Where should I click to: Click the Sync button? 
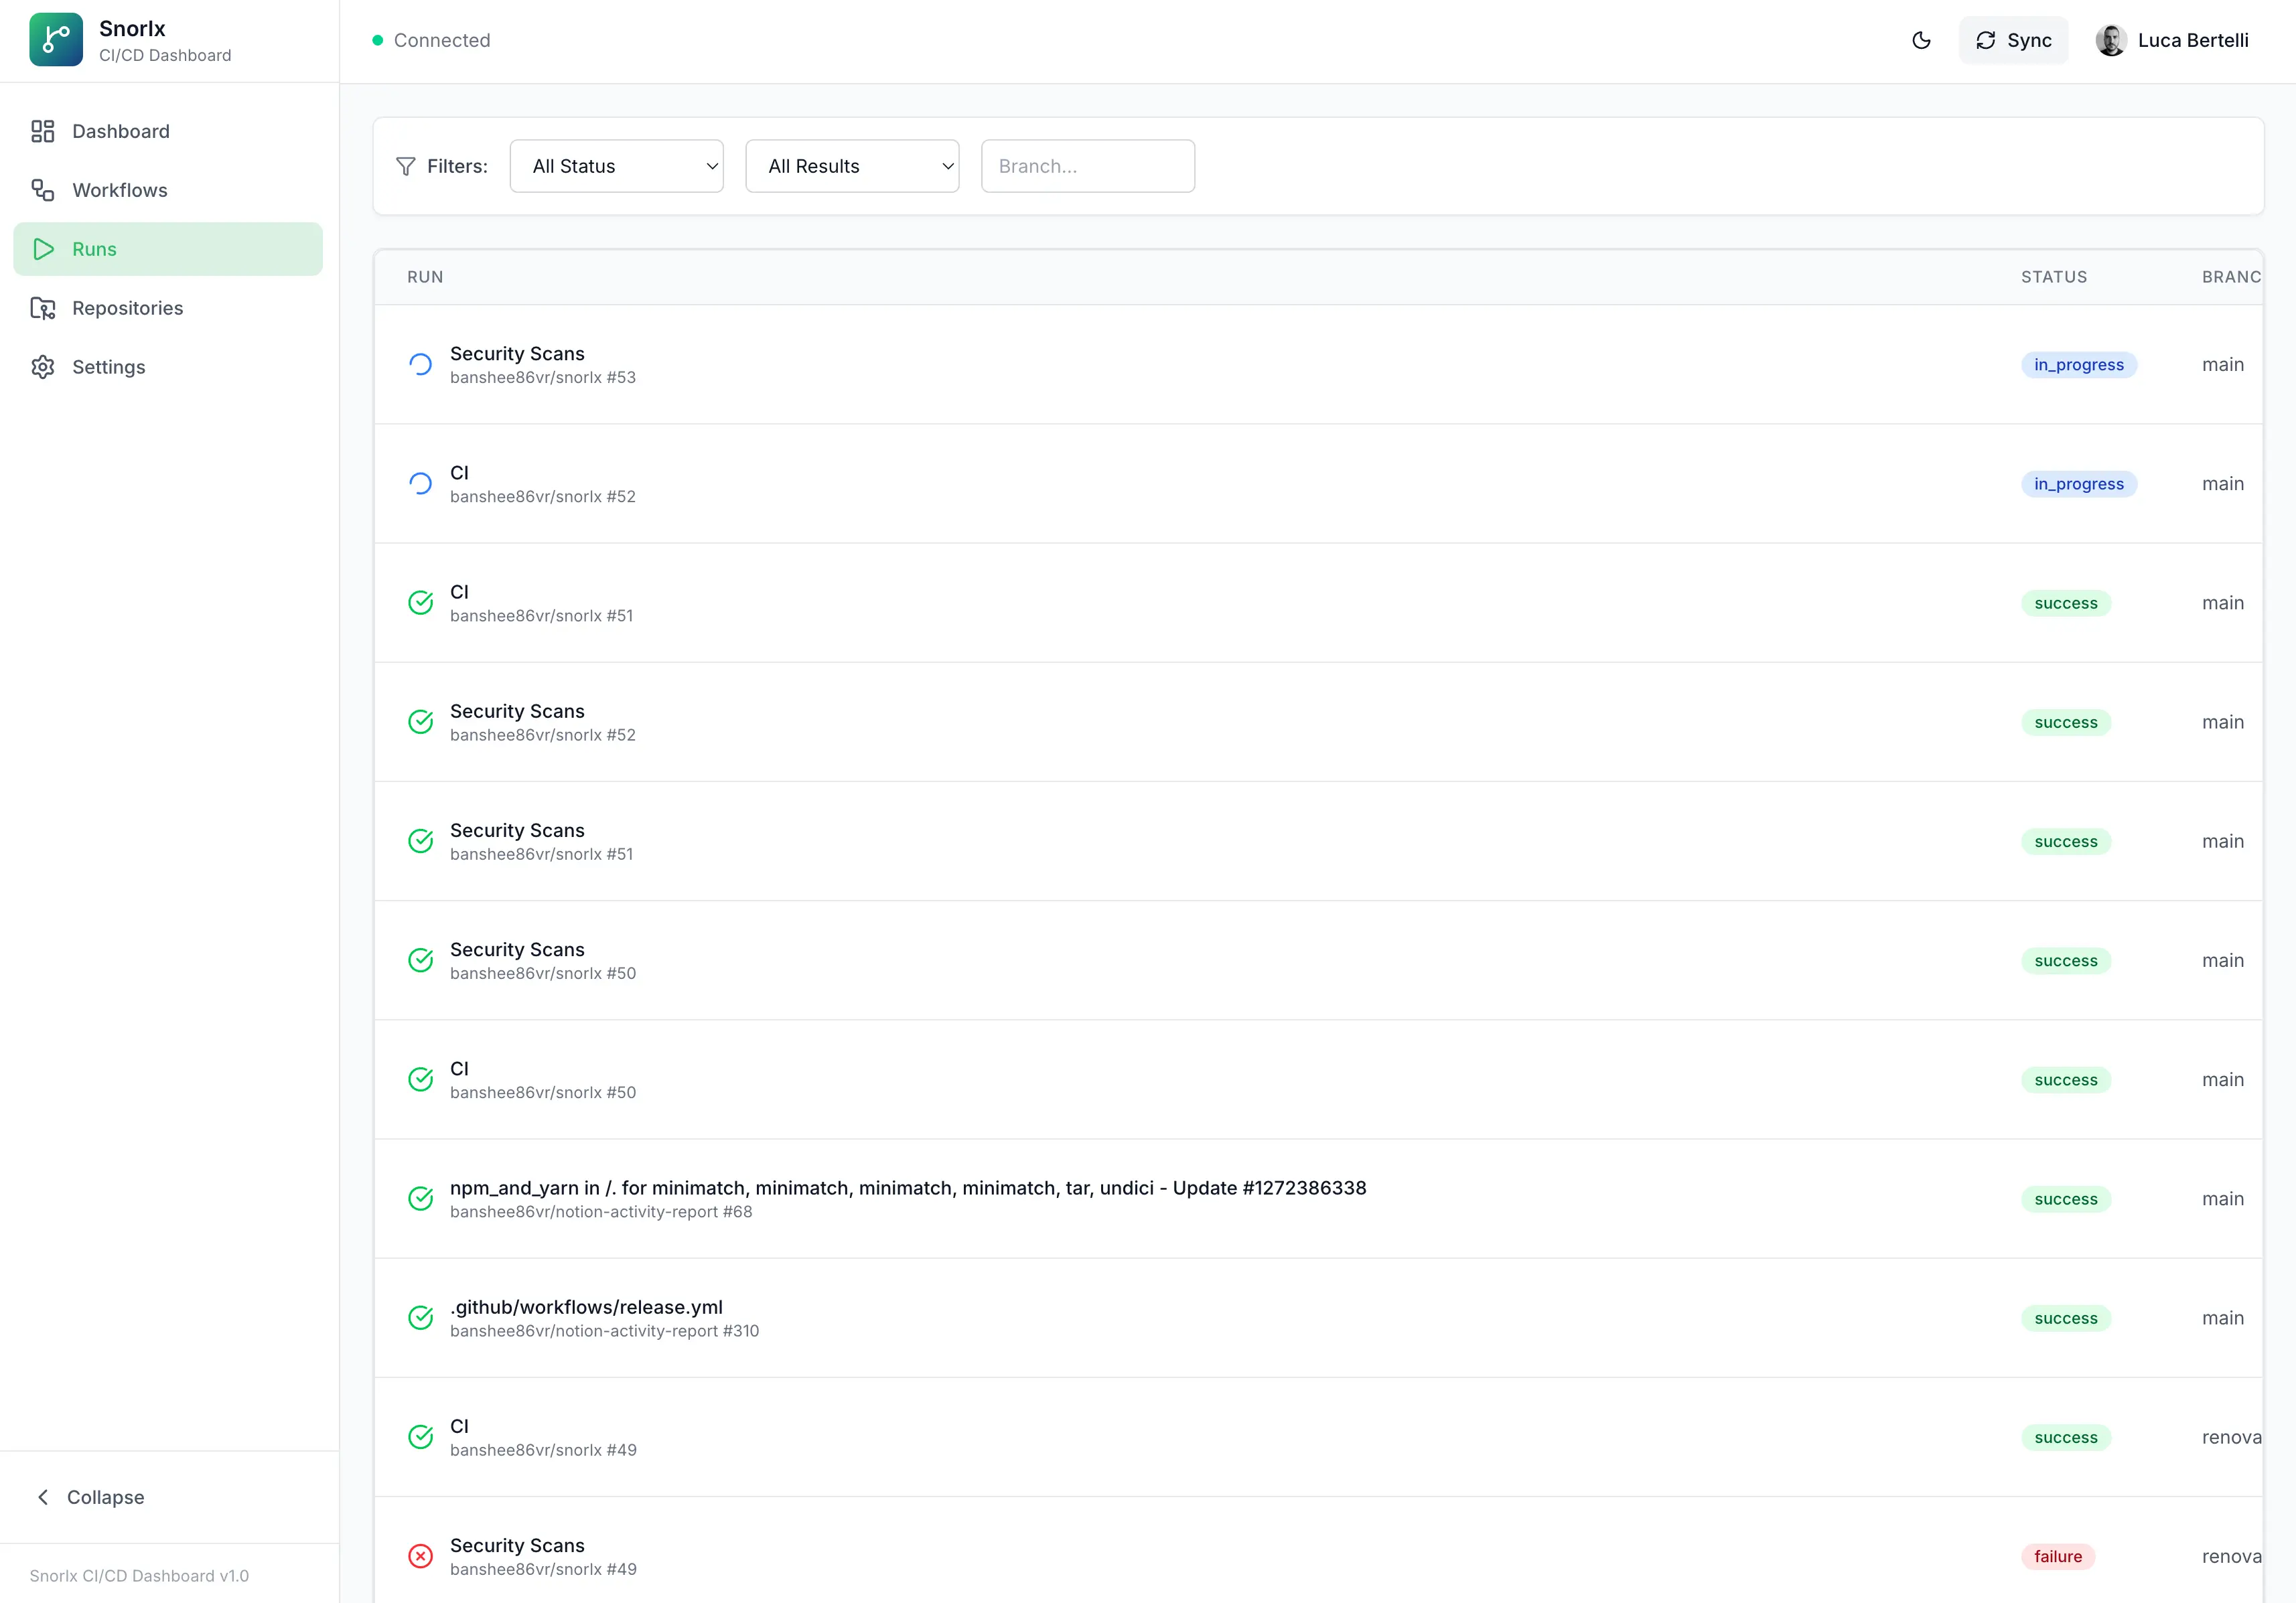coord(2013,40)
